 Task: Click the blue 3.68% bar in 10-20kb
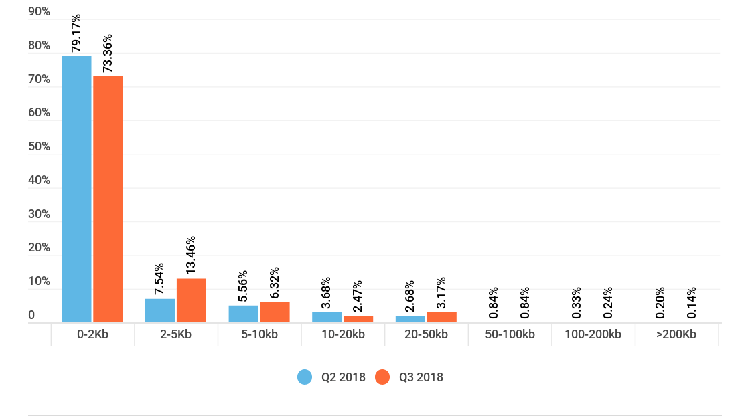(327, 317)
